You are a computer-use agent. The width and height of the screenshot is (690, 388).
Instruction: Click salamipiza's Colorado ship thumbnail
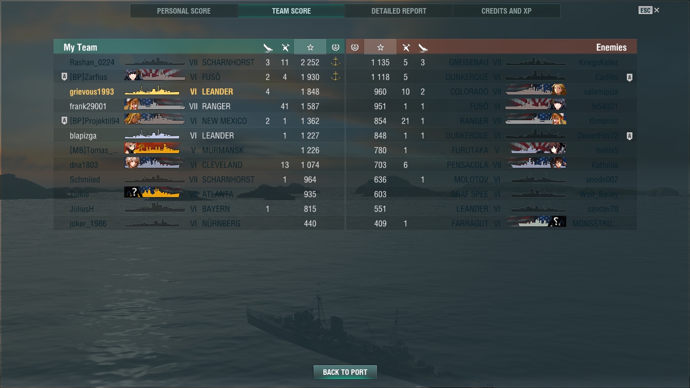click(x=536, y=91)
